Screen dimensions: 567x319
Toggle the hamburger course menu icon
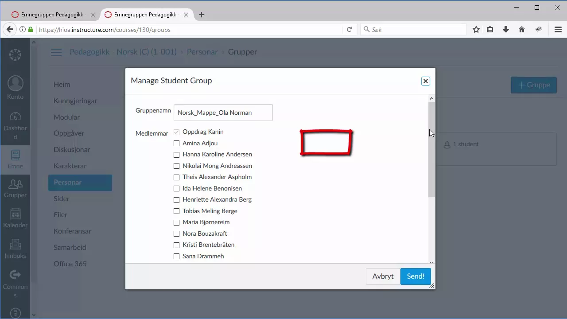pos(56,52)
